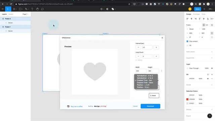Click the Align top icon

pos(200,19)
